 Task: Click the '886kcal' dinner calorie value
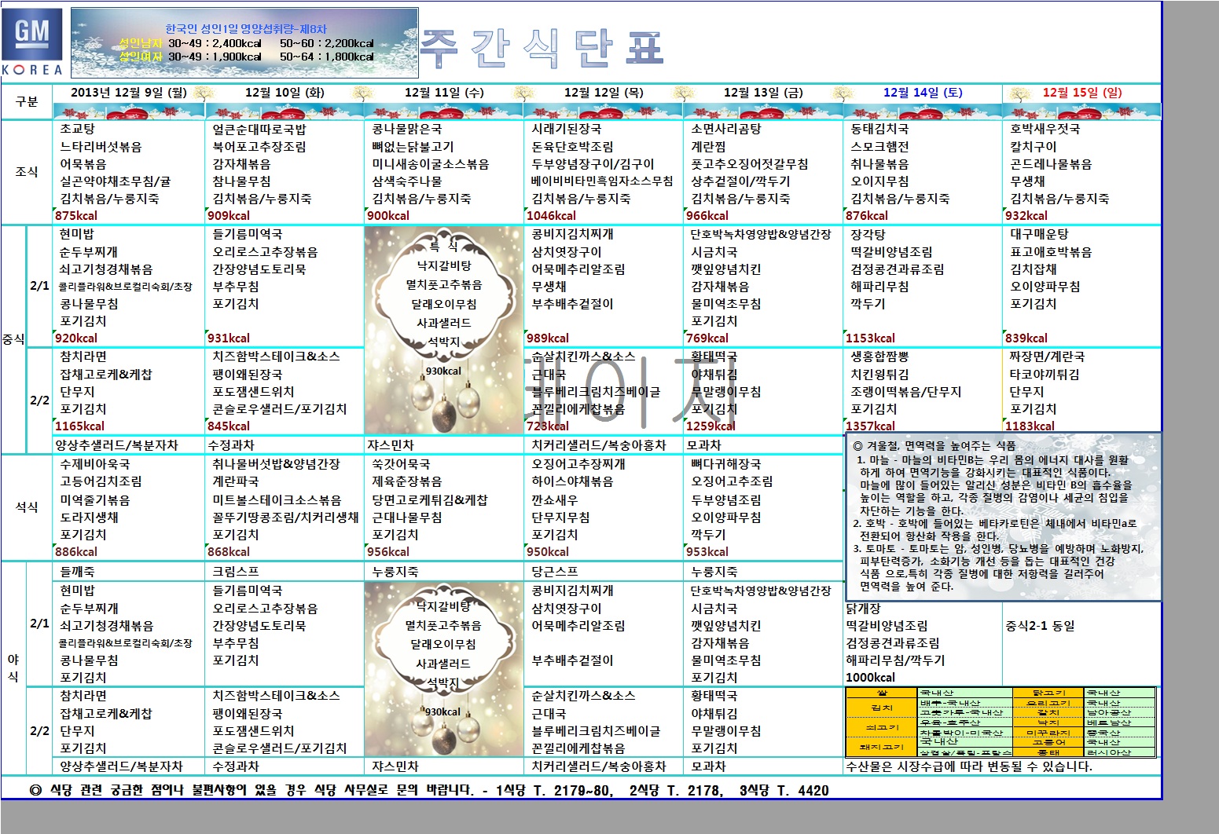pyautogui.click(x=76, y=552)
